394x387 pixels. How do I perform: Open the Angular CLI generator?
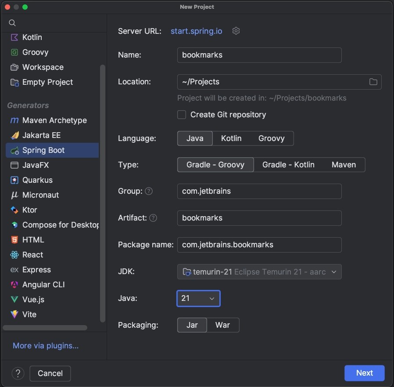click(x=42, y=285)
